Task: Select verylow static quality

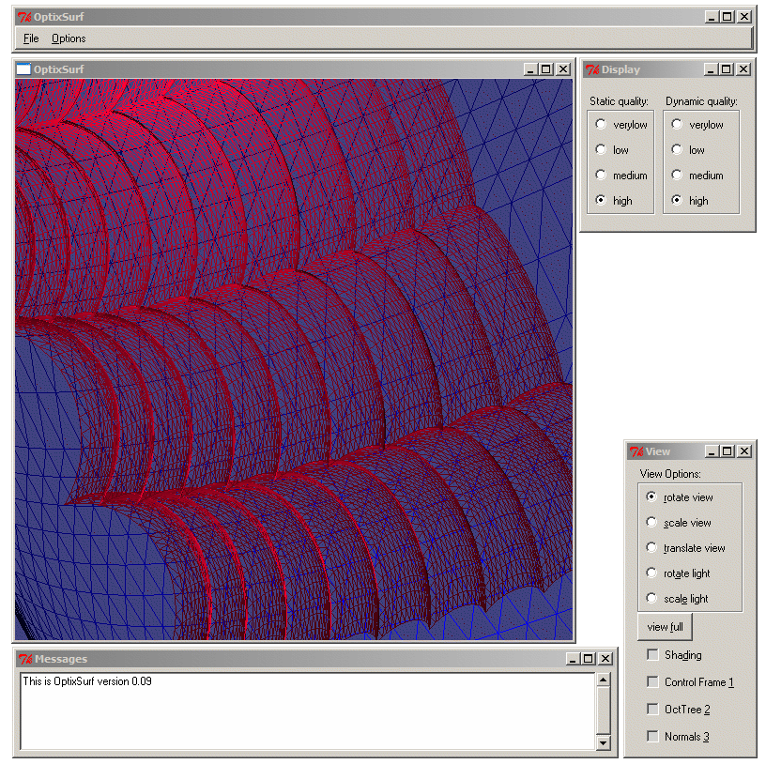Action: (x=601, y=125)
